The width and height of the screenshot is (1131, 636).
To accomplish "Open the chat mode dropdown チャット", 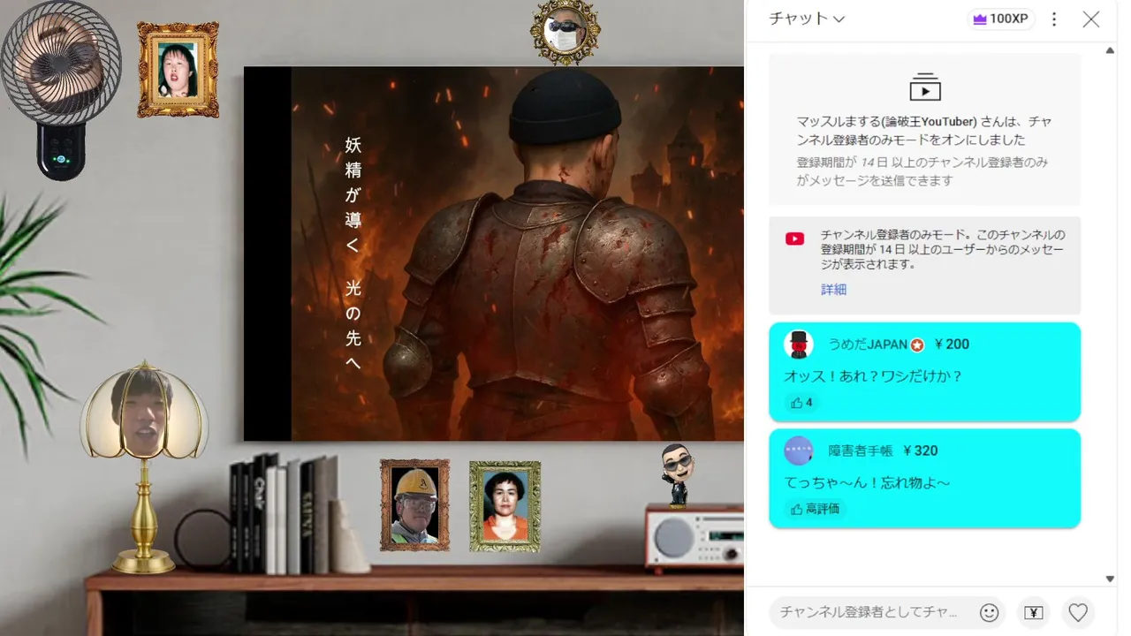I will pos(807,19).
